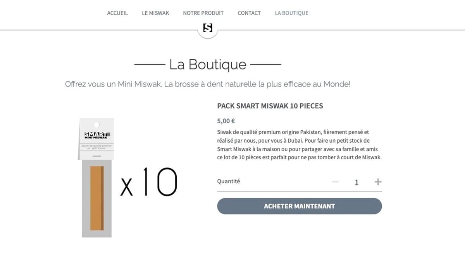Click the Offrez vous un Mini Miswak tagline
465x261 pixels.
click(x=208, y=84)
